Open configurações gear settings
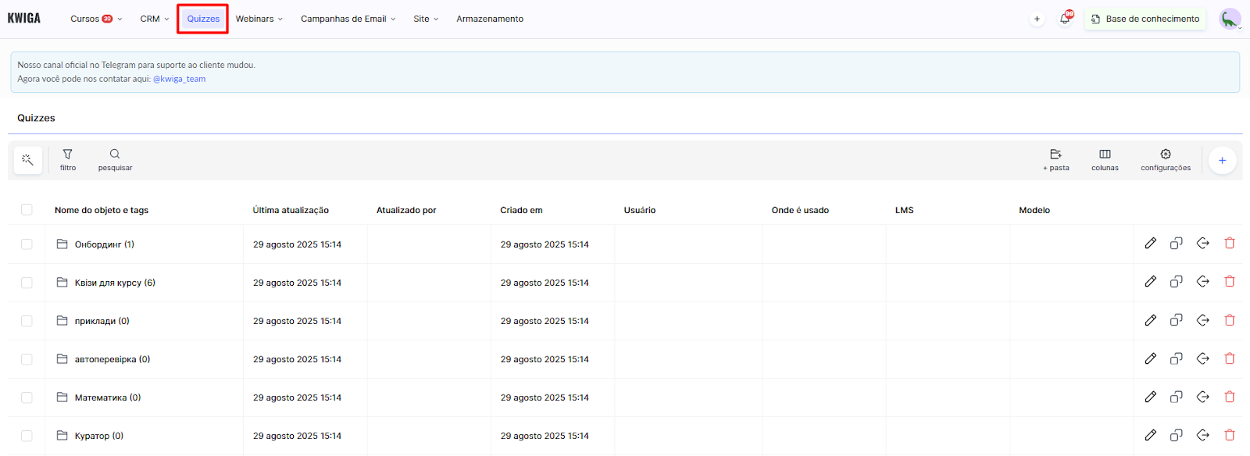This screenshot has width=1250, height=456. pos(1165,159)
